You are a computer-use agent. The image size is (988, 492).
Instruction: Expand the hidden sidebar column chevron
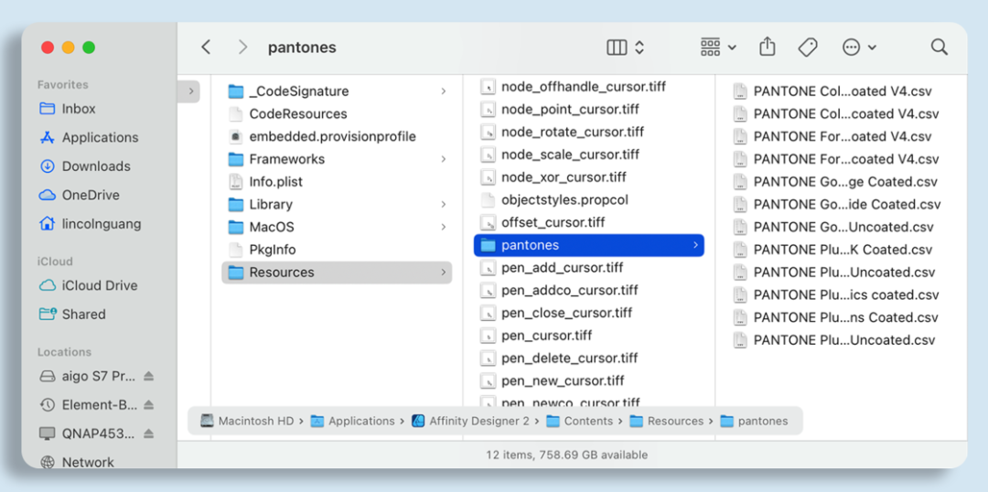coord(190,91)
